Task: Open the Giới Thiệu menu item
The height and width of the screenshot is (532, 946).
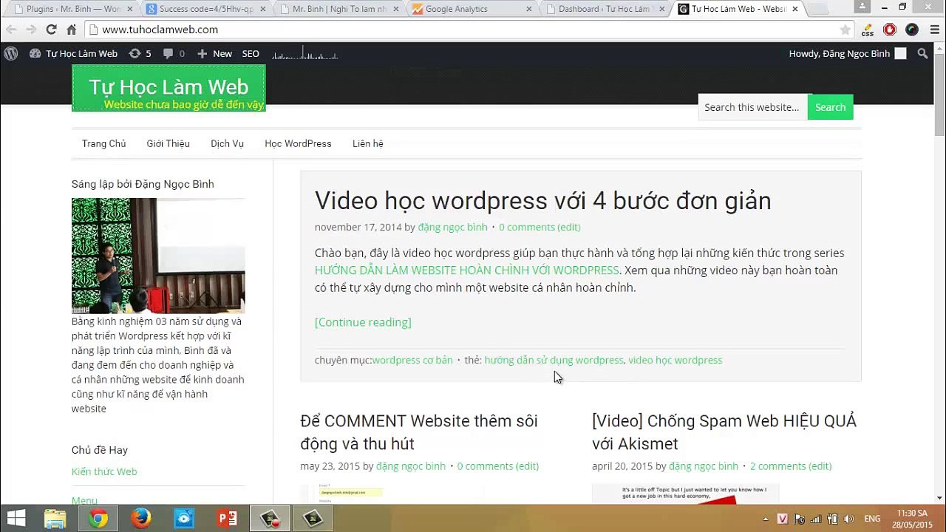Action: (168, 143)
